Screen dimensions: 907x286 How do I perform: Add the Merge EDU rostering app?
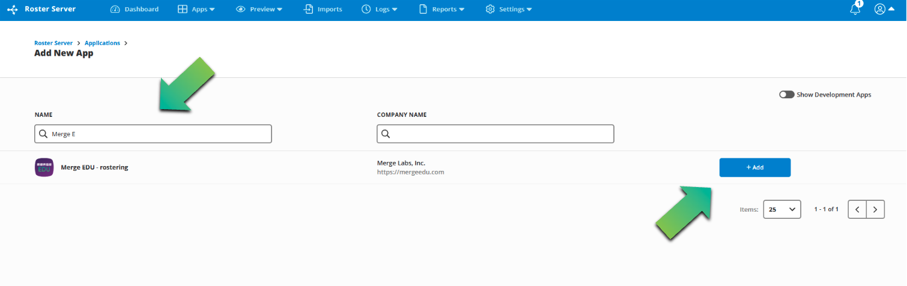point(755,167)
